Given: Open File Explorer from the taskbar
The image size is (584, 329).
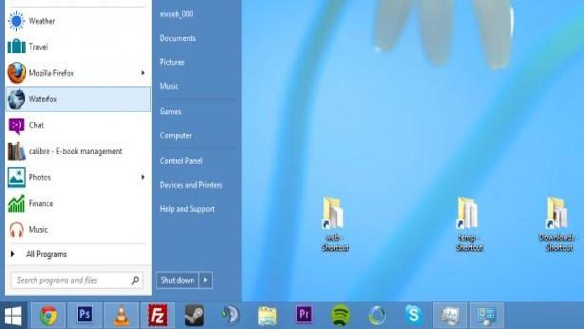Looking at the screenshot, I should pos(267,316).
